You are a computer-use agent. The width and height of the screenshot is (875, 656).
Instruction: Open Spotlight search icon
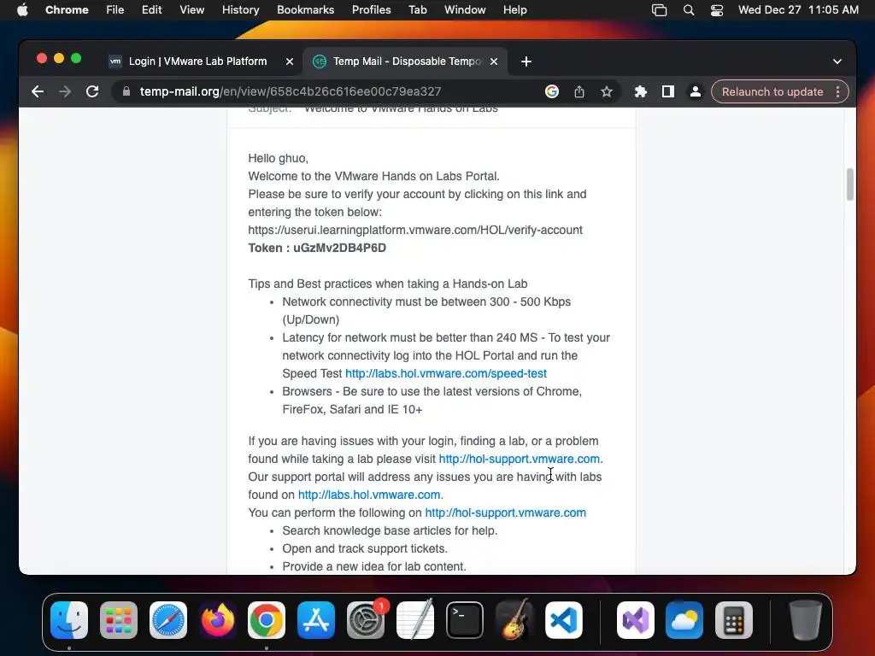[689, 10]
